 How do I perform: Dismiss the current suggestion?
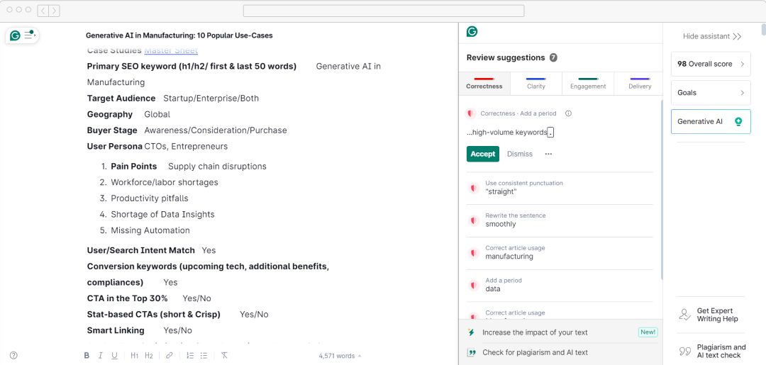[x=520, y=154]
